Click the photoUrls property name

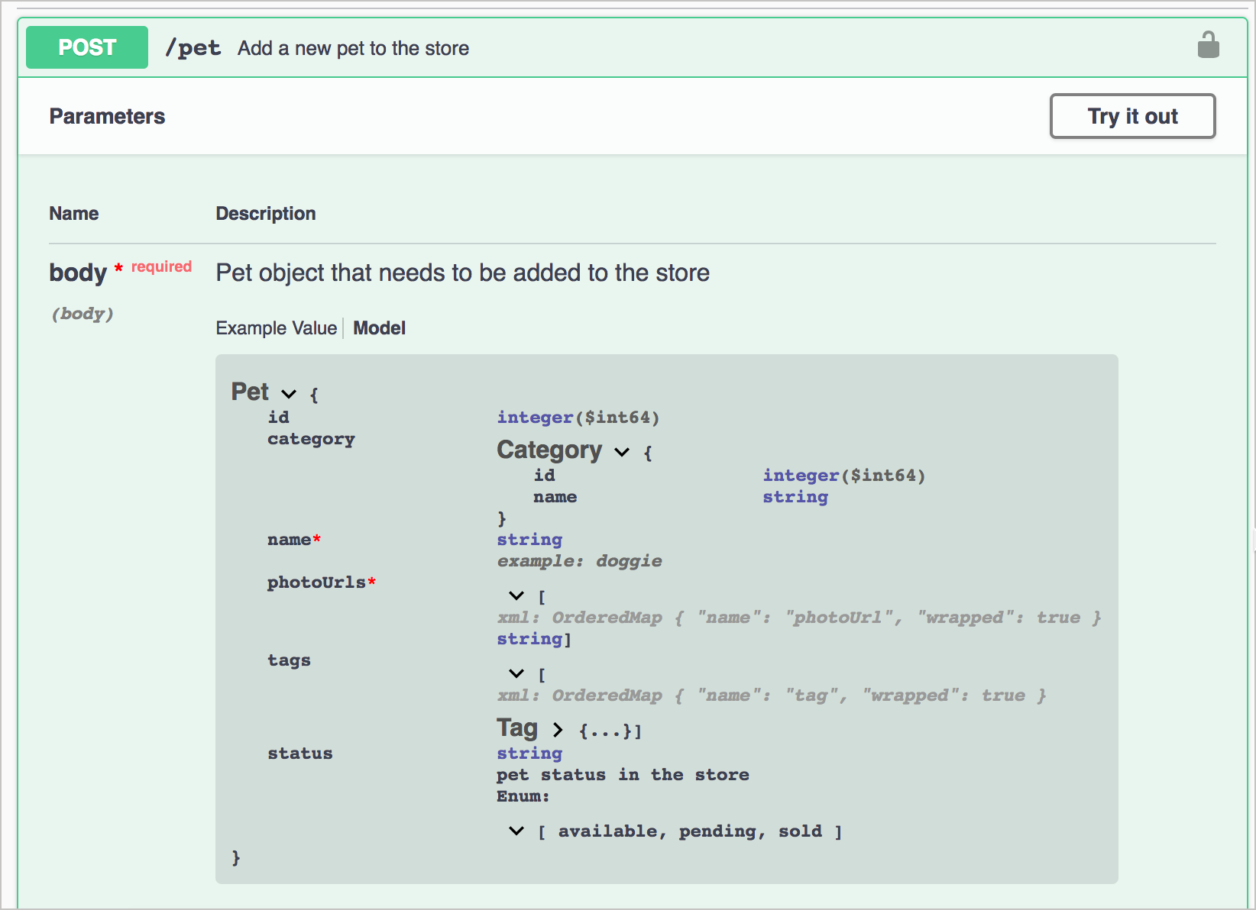316,582
